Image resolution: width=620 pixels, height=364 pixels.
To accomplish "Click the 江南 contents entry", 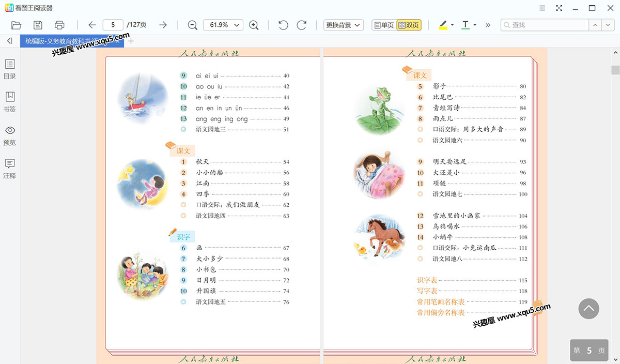I will point(202,184).
